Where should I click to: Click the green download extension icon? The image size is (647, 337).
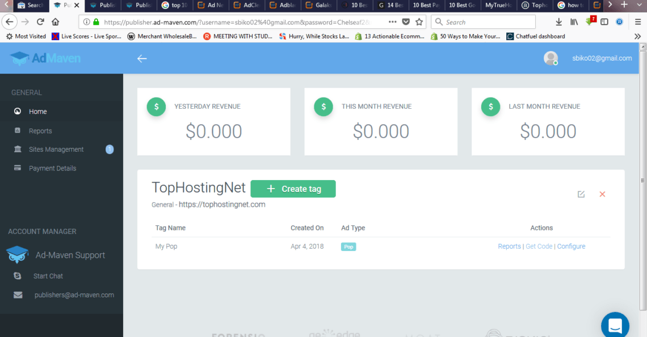589,22
